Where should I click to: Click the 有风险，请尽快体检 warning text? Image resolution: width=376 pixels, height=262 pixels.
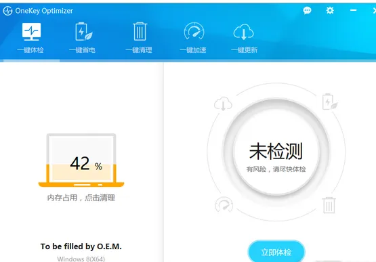276,169
